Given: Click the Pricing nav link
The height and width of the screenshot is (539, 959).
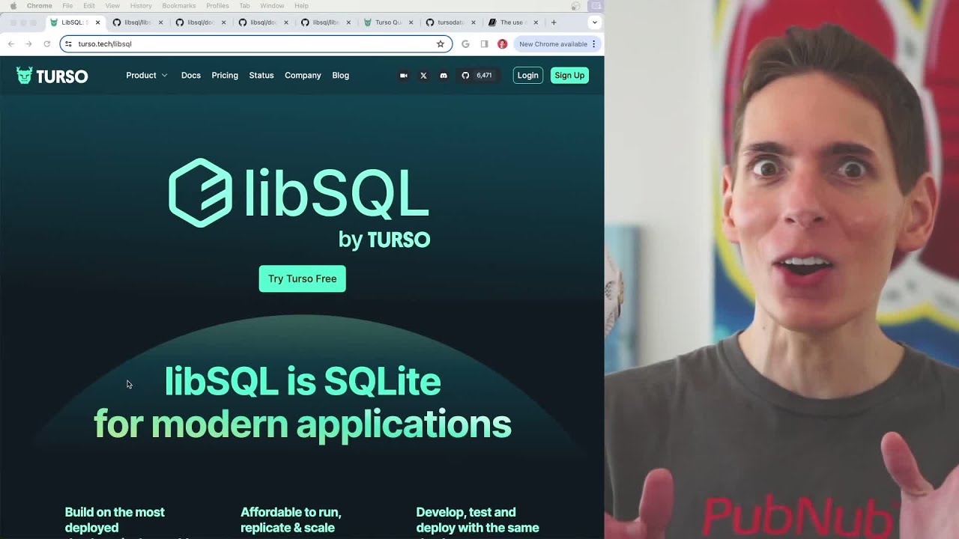Looking at the screenshot, I should pyautogui.click(x=225, y=76).
